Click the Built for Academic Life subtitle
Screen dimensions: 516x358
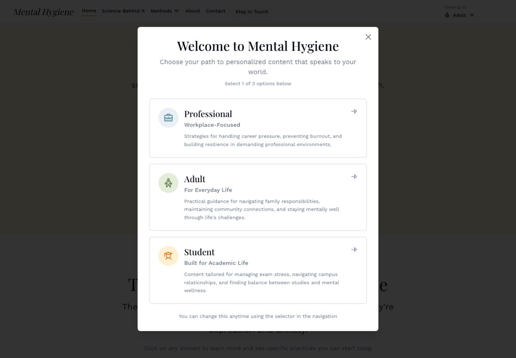[216, 263]
